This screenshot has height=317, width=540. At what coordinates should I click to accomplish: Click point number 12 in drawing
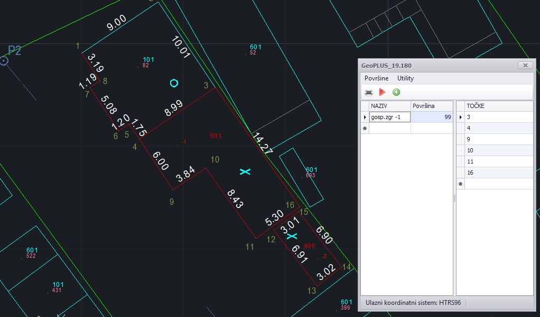271,239
